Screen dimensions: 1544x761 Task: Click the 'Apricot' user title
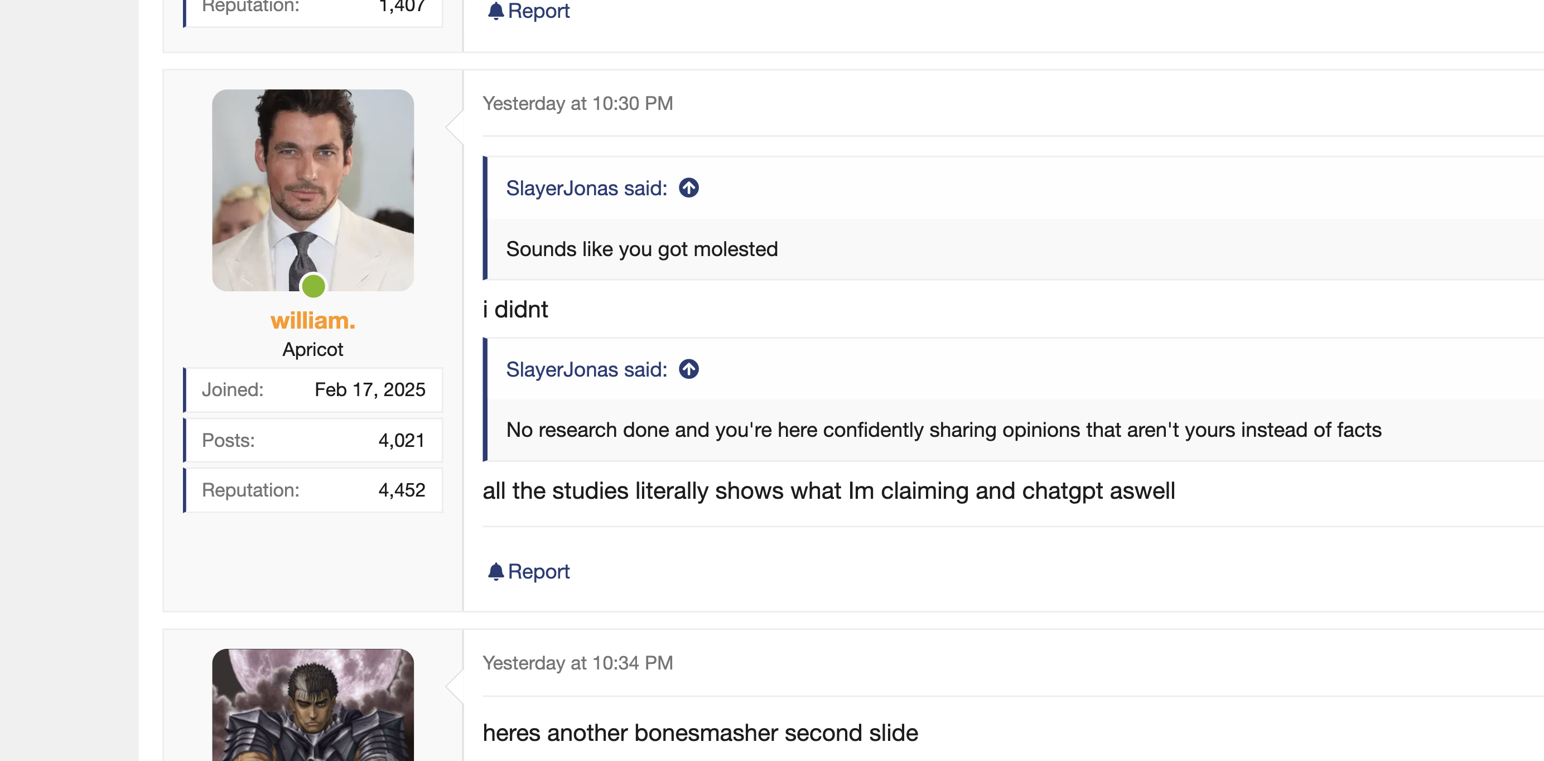[313, 350]
